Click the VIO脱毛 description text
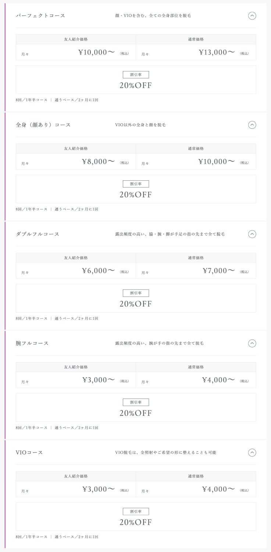Viewport: 271px width, 552px height. click(165, 453)
